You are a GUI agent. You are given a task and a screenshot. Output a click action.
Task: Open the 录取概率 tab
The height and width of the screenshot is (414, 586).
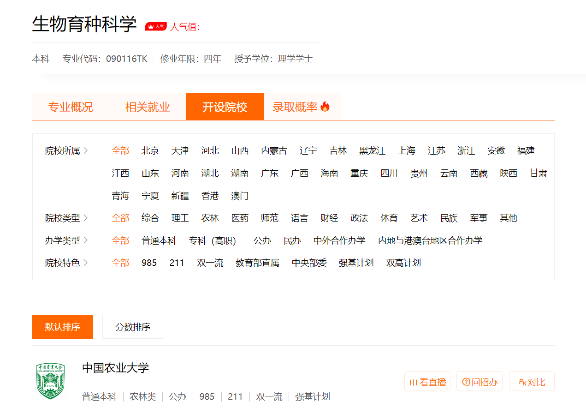[302, 107]
